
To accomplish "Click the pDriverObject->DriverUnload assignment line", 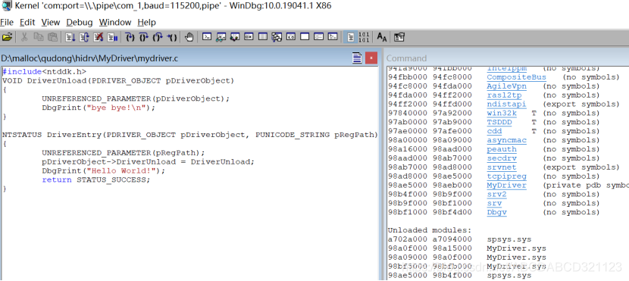I will click(x=148, y=161).
